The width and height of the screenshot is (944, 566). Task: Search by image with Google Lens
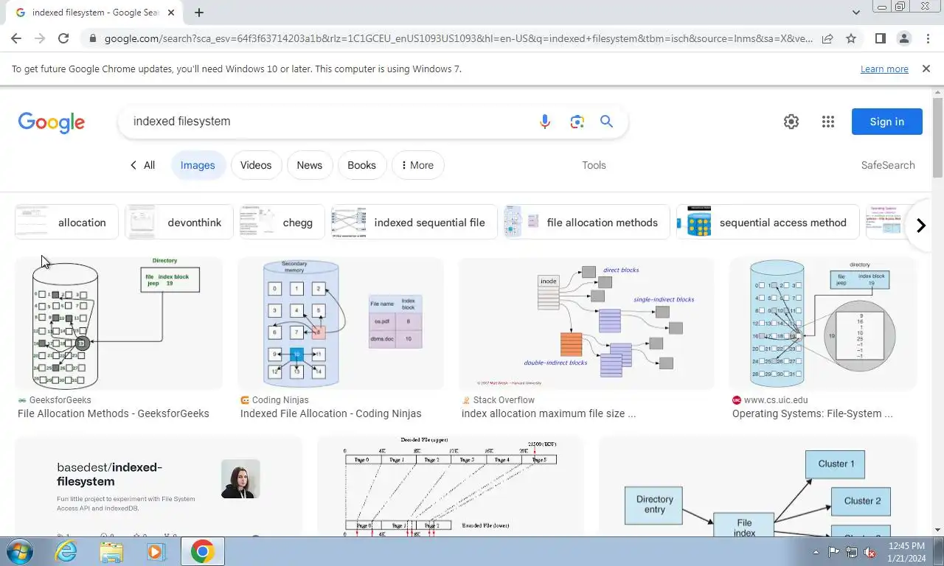pyautogui.click(x=577, y=122)
